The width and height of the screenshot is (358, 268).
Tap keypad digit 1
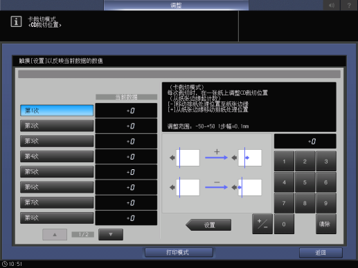click(284, 161)
